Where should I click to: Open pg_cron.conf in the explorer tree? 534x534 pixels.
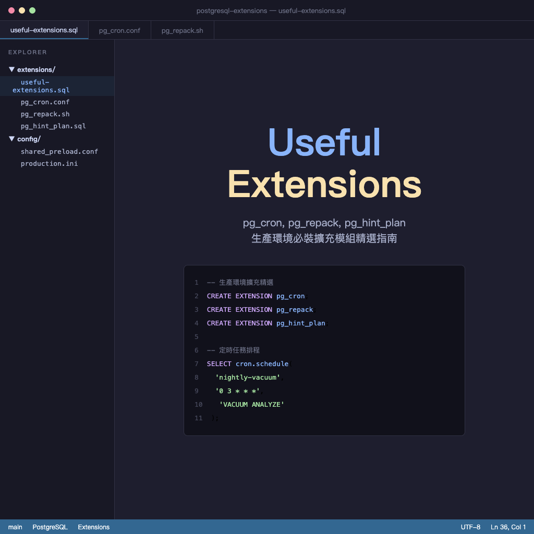pyautogui.click(x=45, y=102)
